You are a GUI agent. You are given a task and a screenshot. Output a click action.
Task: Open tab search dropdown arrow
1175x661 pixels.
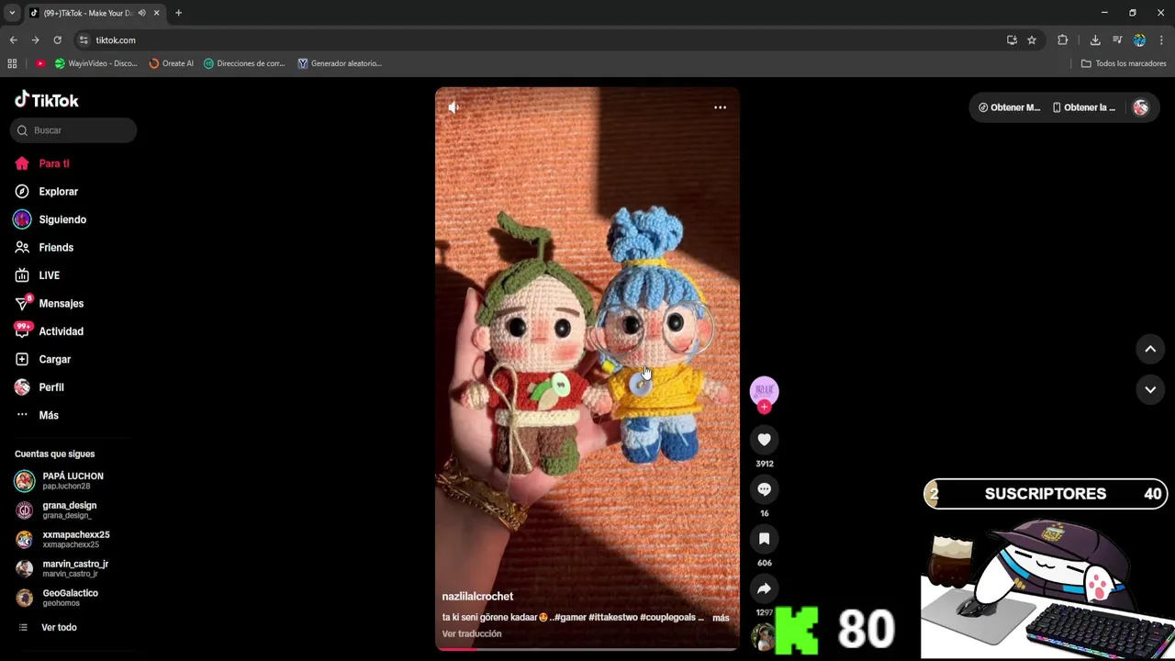[x=12, y=13]
